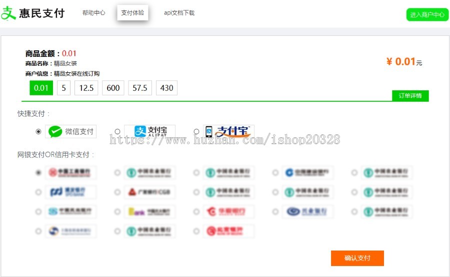Select the 华夏银行 radio button
Screen dimensions: 450x277
(196, 212)
